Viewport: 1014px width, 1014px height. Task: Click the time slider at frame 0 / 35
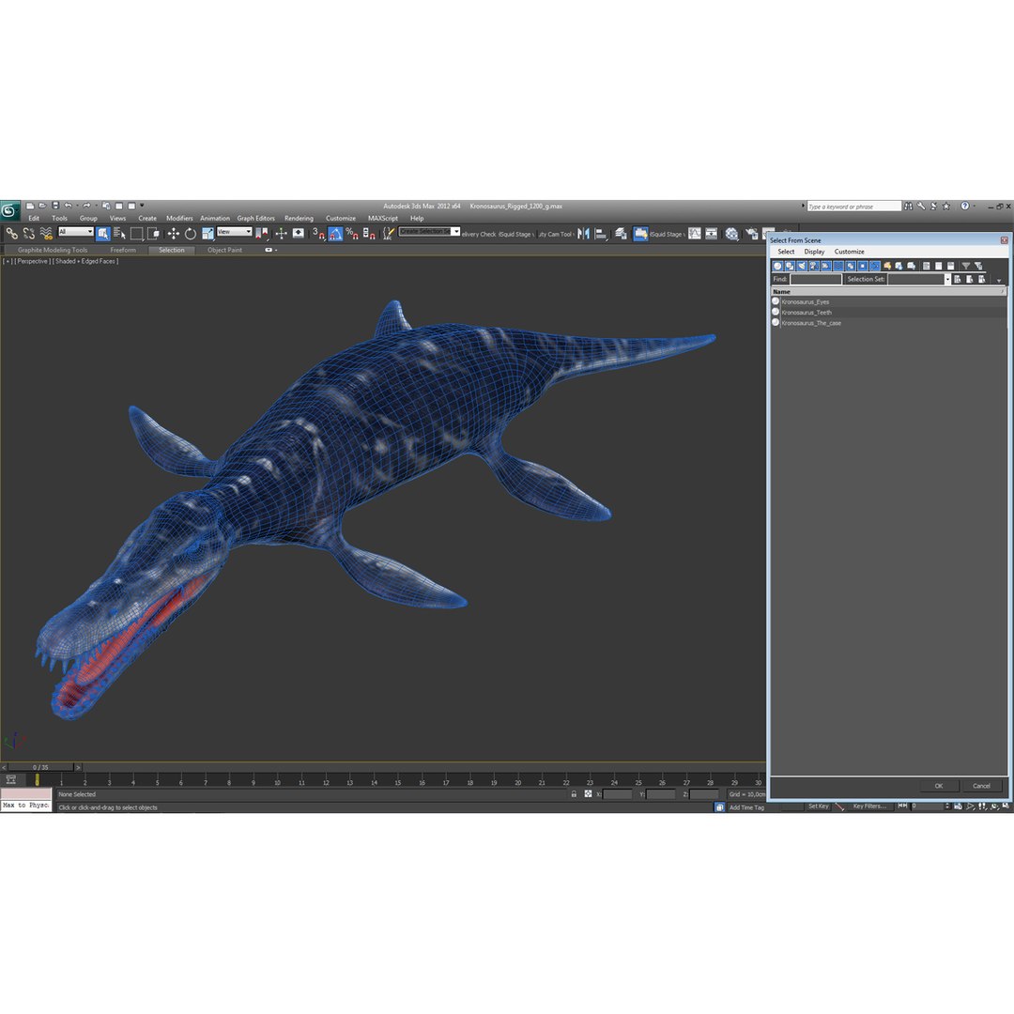pyautogui.click(x=40, y=767)
